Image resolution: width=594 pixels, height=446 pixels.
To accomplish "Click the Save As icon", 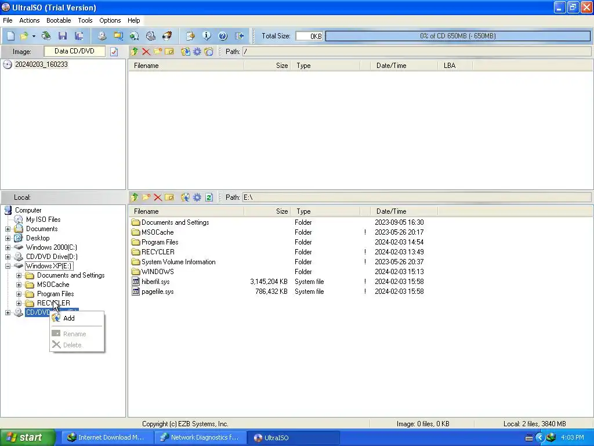I will (x=79, y=36).
